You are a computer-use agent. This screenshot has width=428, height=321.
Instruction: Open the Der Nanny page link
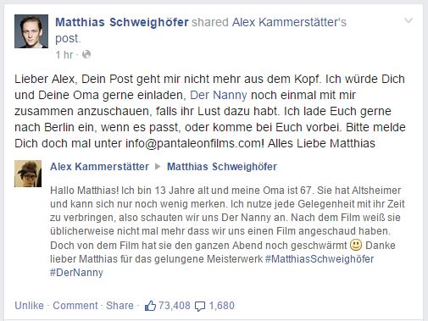(x=219, y=95)
